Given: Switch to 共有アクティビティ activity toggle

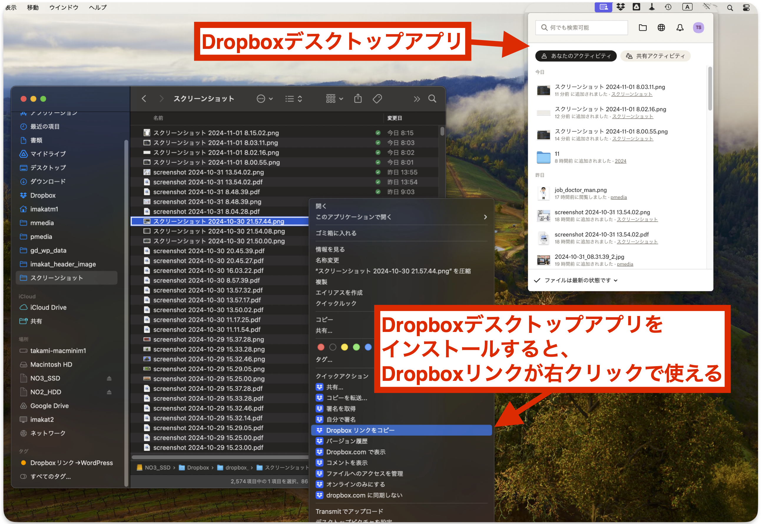Looking at the screenshot, I should (655, 56).
